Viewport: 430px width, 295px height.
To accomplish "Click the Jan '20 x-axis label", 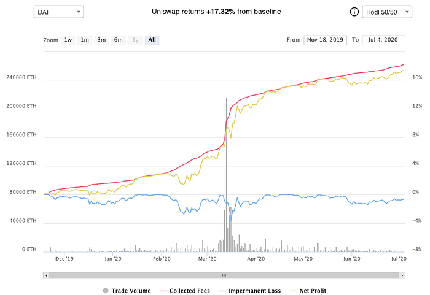I will pyautogui.click(x=112, y=259).
